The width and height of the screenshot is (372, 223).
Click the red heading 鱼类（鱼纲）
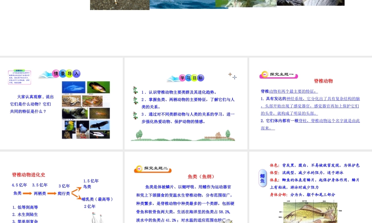(x=201, y=177)
